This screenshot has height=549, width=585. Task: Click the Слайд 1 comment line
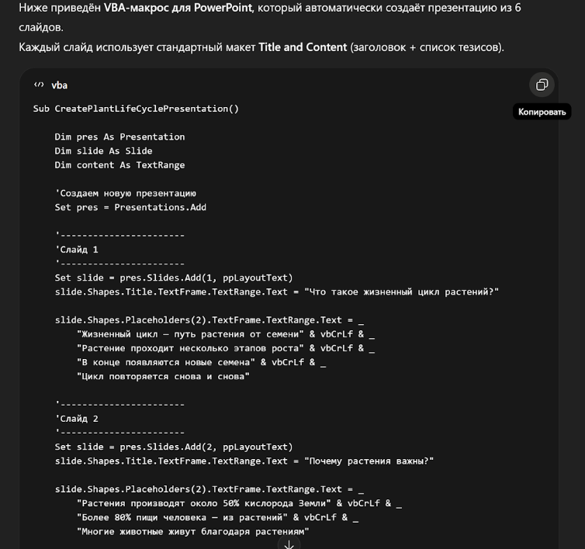click(x=77, y=250)
